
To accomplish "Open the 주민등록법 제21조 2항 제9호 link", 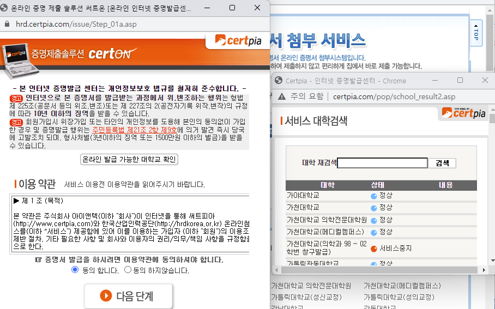I will 135,130.
